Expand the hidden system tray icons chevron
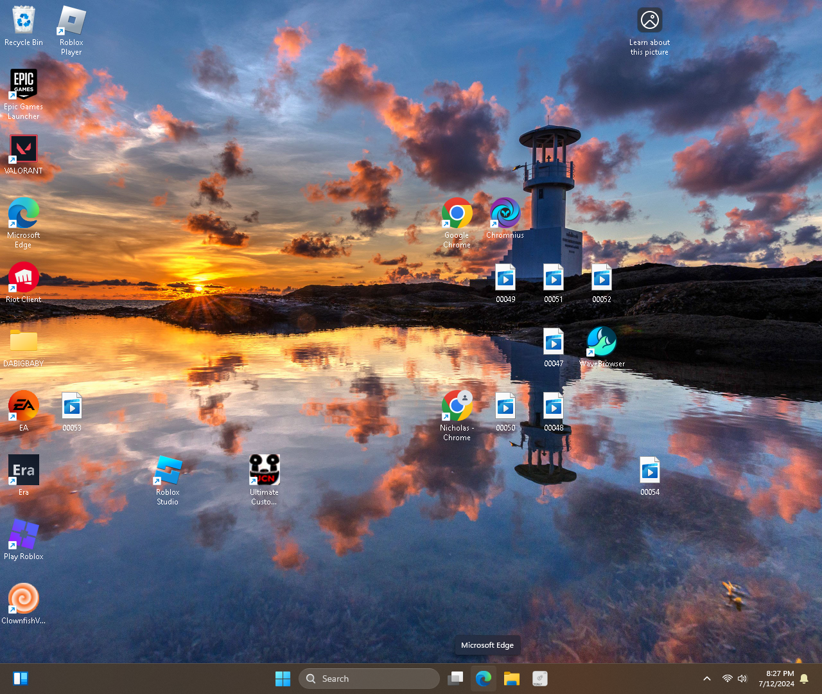The height and width of the screenshot is (694, 822). [x=707, y=679]
